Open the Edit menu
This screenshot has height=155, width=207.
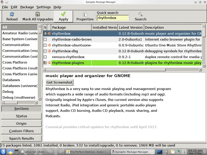pos(14,7)
